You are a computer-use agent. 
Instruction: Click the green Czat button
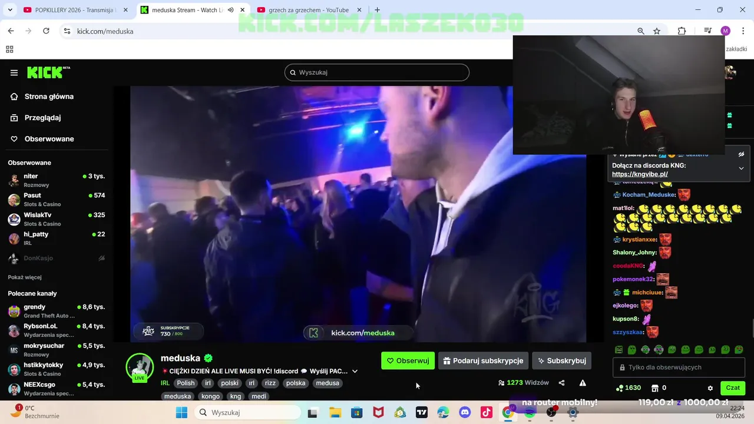coord(733,388)
